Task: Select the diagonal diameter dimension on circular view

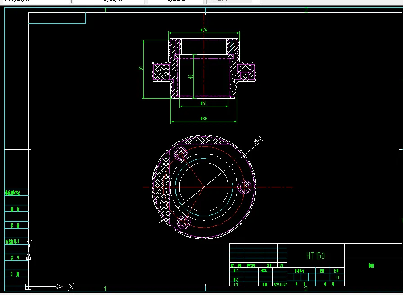Action: 258,140
